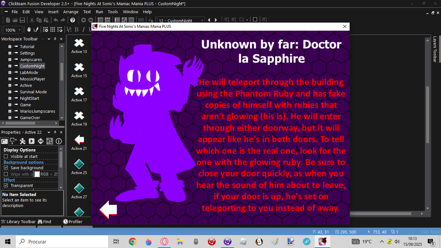The height and width of the screenshot is (248, 441).
Task: Open the About info properties tab
Action: (58, 141)
